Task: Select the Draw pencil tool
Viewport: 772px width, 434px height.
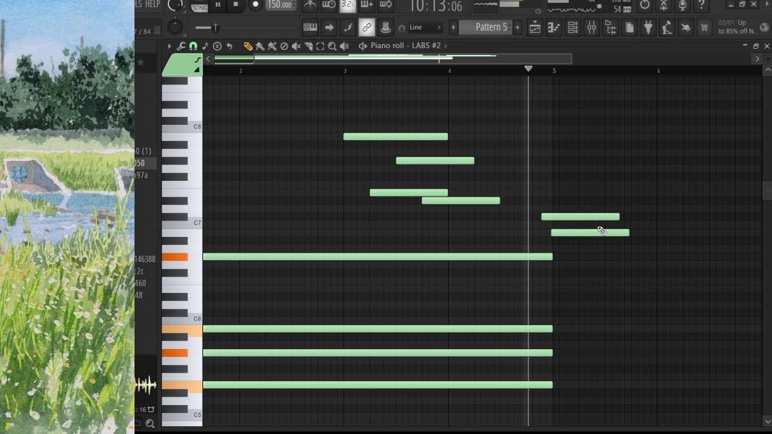Action: [x=248, y=46]
